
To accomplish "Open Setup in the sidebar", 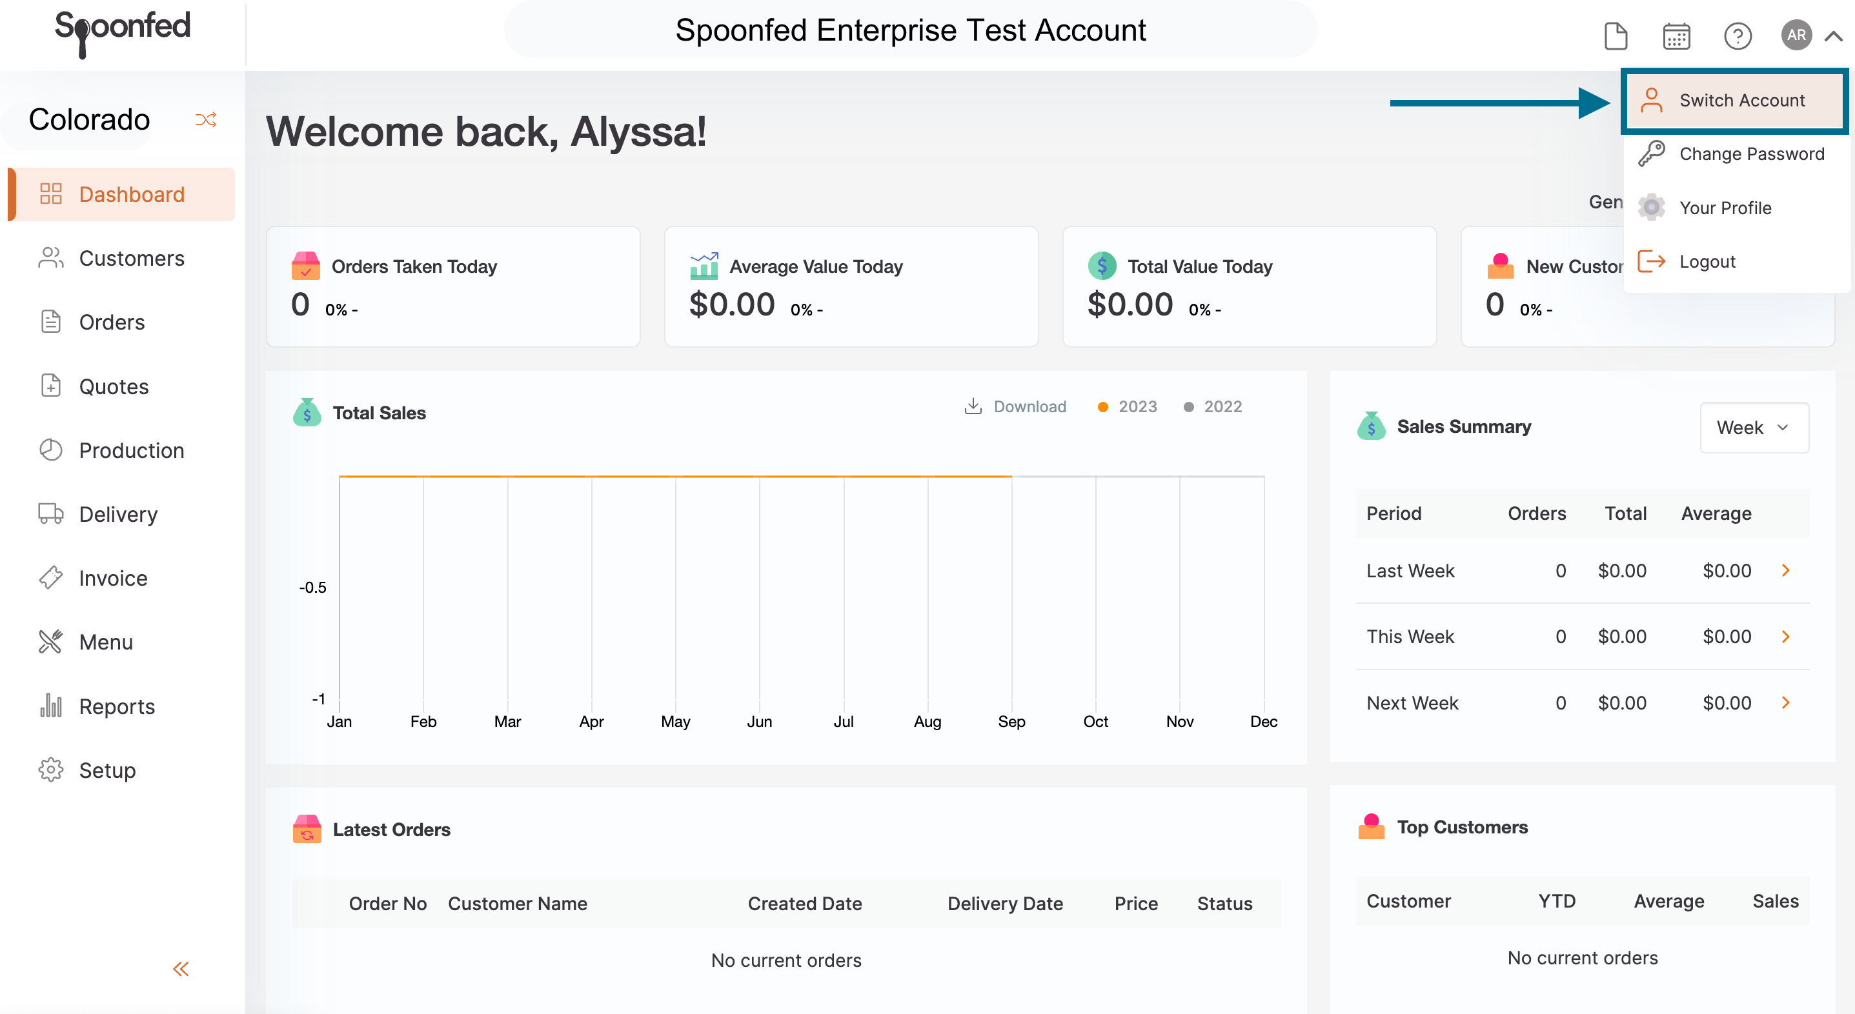I will coord(121,770).
